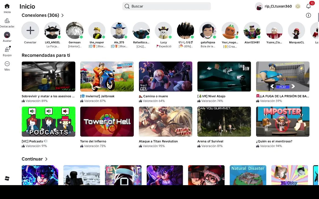The width and height of the screenshot is (319, 199).
Task: Open せいしろなぎ friend avatar
Action: click(x=186, y=30)
